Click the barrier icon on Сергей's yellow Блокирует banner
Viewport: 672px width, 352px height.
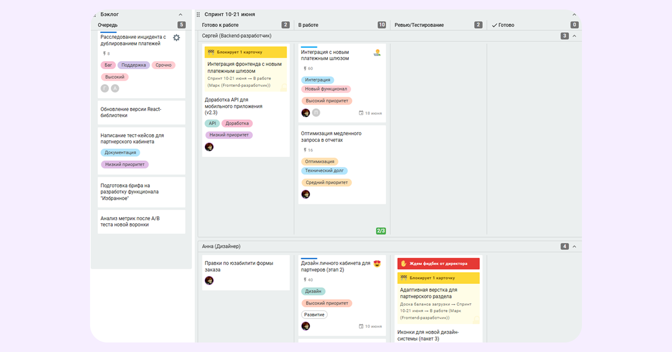[x=211, y=52]
